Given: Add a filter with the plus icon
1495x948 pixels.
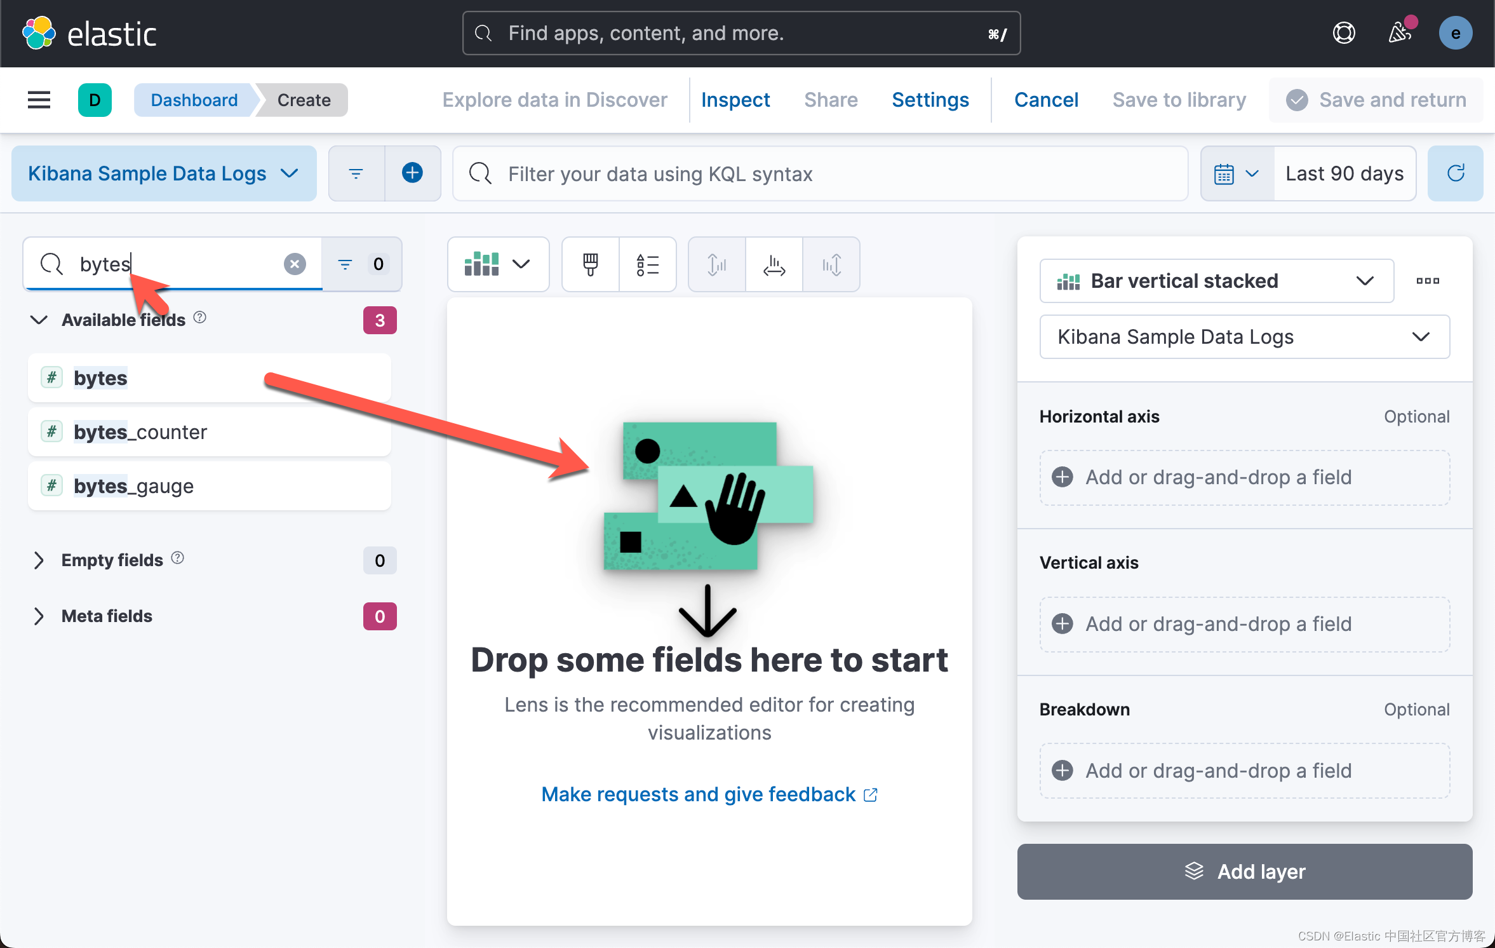Looking at the screenshot, I should click(x=413, y=173).
